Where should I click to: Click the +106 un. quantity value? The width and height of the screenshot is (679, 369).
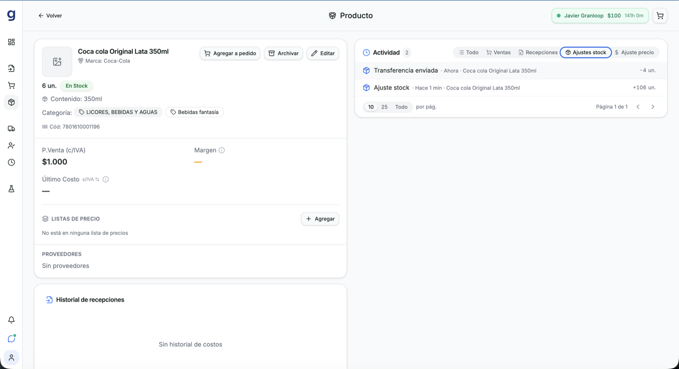tap(644, 87)
